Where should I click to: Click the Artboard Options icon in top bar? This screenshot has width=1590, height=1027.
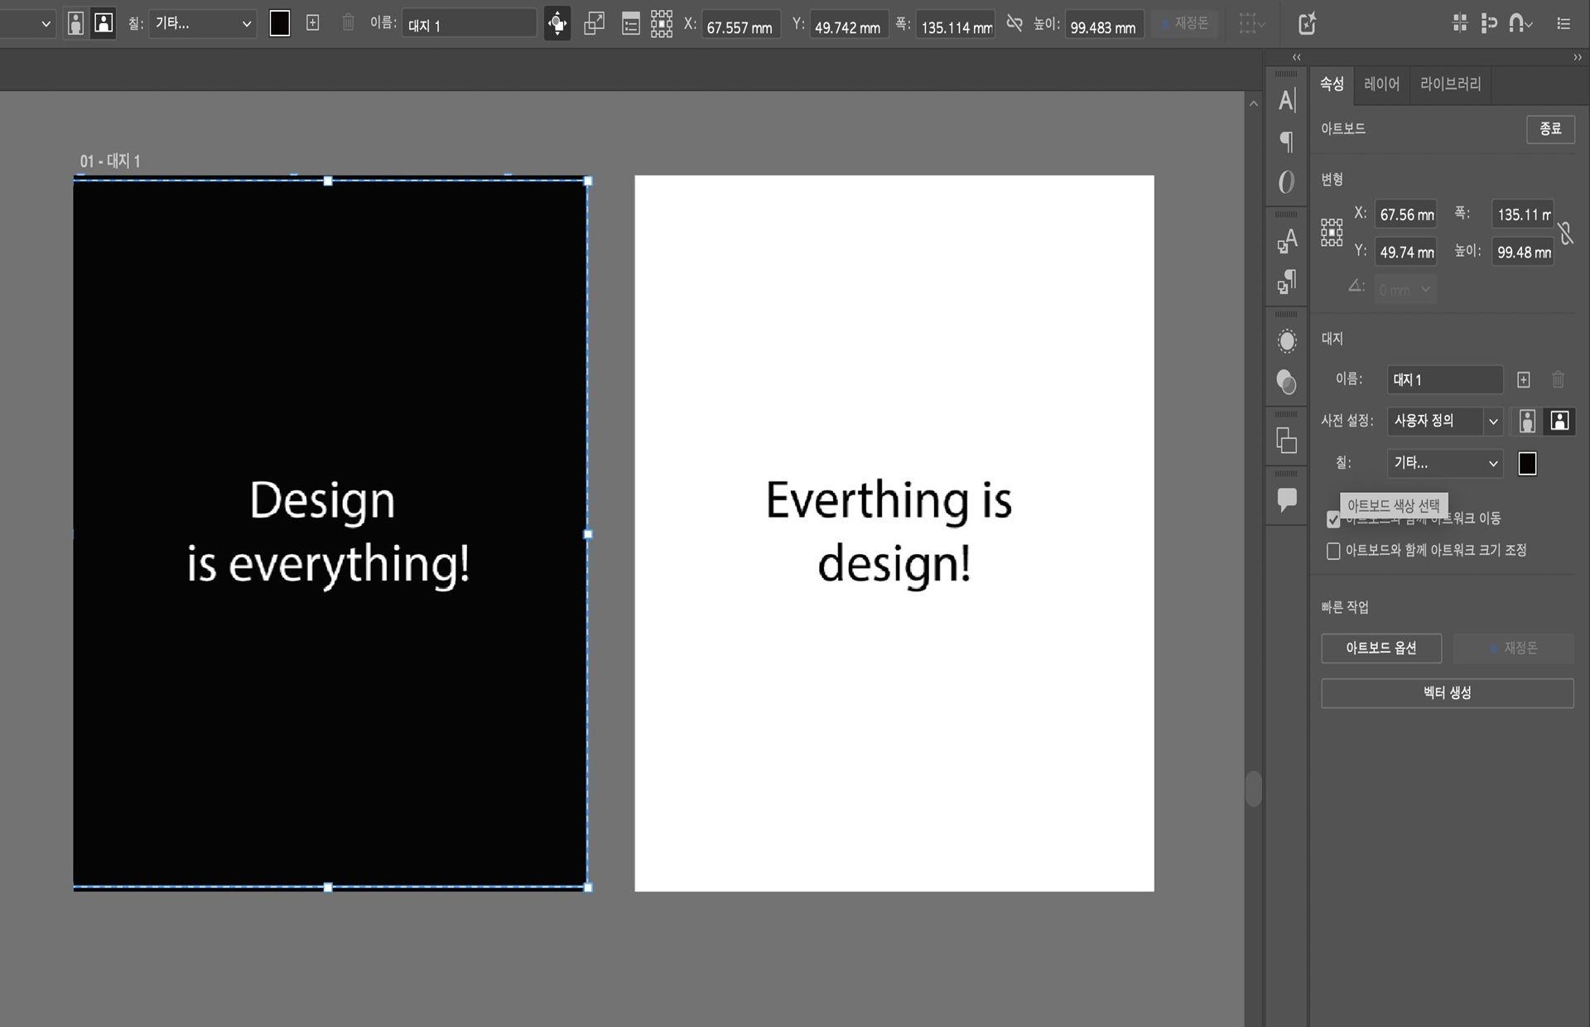click(x=630, y=24)
